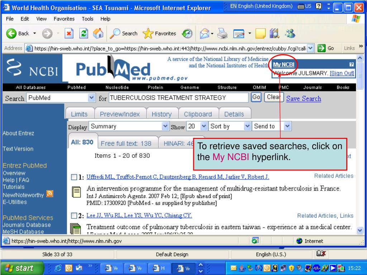Screen dimensions: 367x275
Task: Click Internet Explorer quick launch icon
Action: pos(58,268)
